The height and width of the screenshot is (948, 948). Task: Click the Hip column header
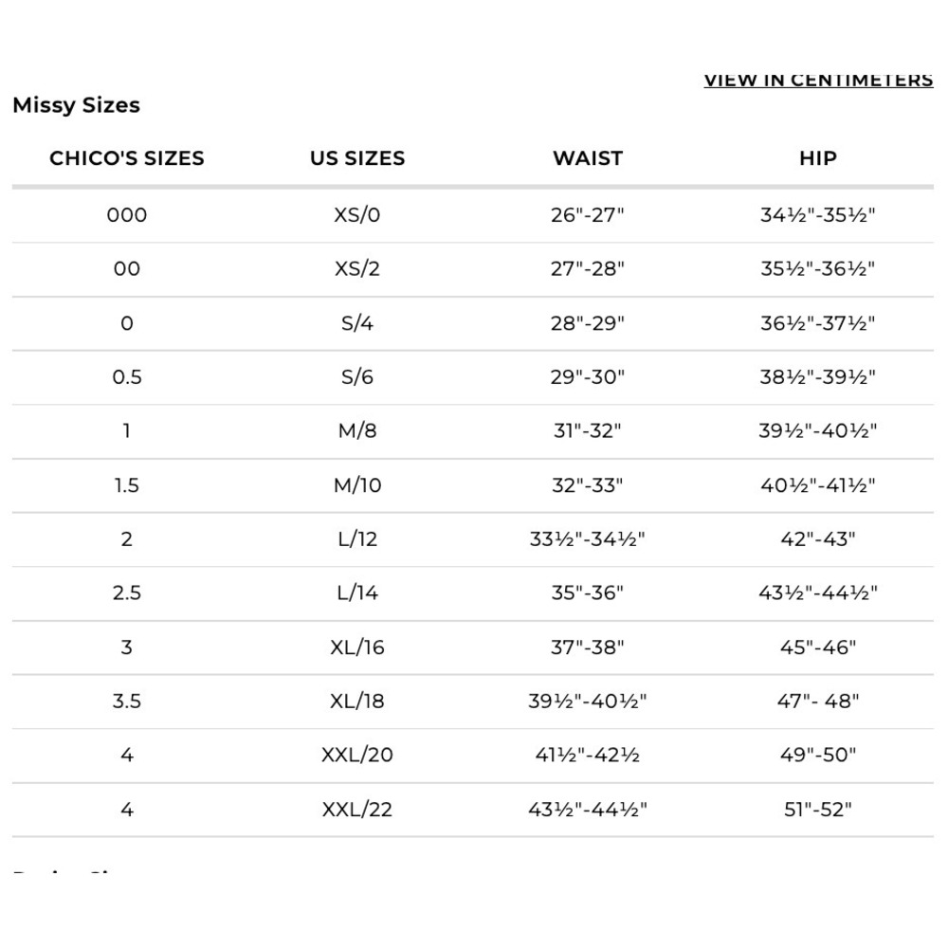[x=818, y=157]
